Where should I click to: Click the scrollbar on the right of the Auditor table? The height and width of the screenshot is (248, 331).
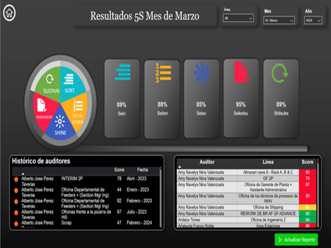click(319, 195)
